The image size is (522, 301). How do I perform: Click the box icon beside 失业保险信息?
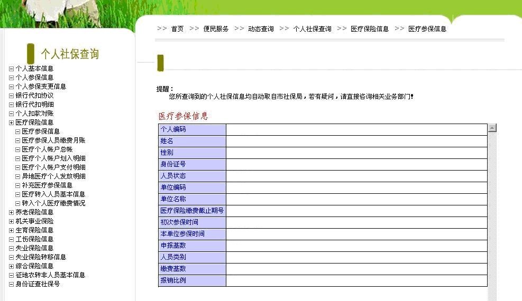[11, 248]
